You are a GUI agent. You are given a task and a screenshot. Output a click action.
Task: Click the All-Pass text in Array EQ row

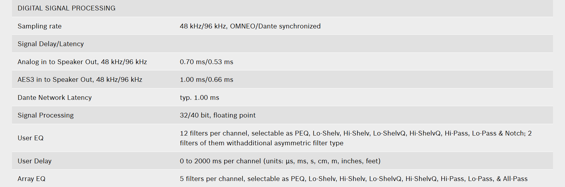pos(515,179)
